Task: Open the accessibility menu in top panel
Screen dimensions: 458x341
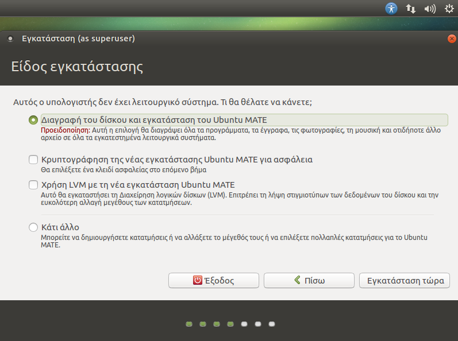Action: (391, 9)
